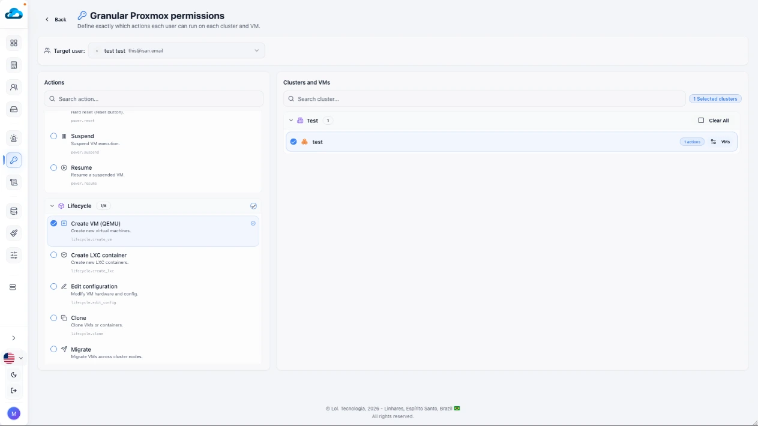Screen dimensions: 758x426
Task: Click the Edit configuration pencil icon
Action: tap(64, 286)
